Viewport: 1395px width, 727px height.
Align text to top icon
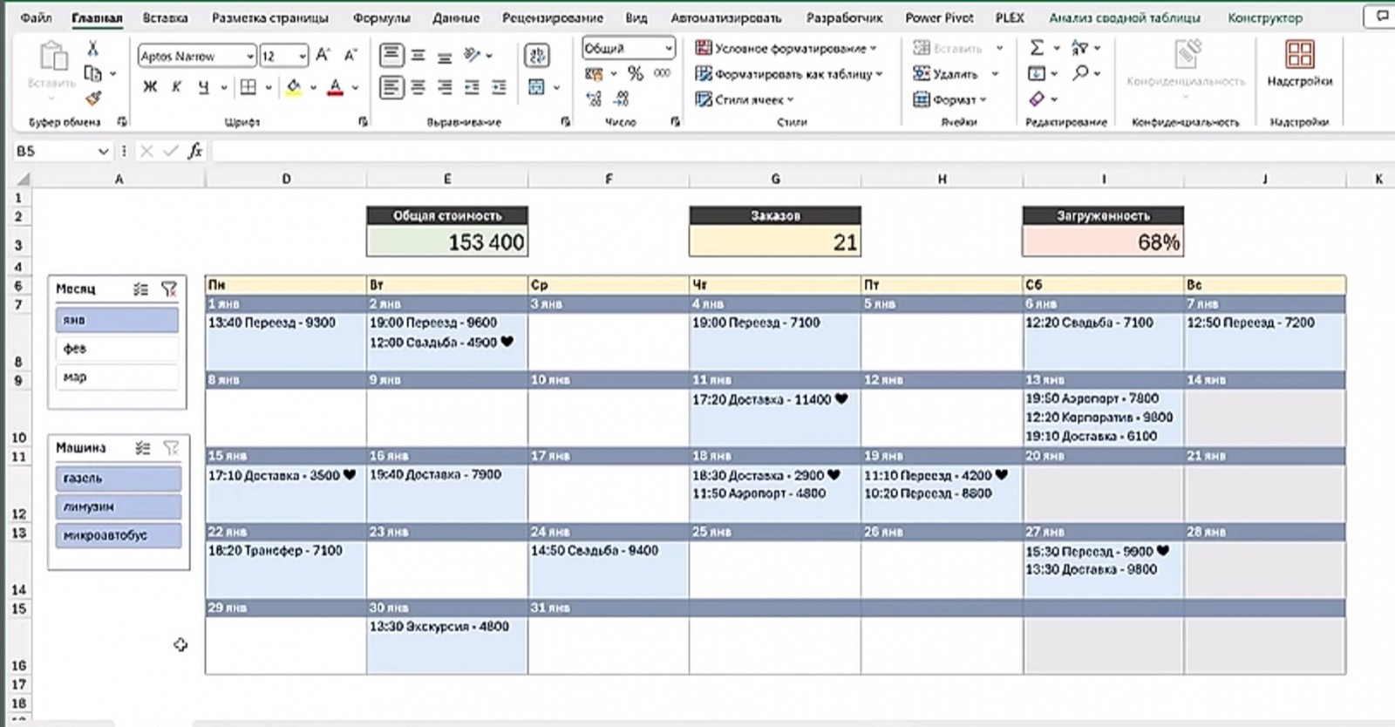[391, 55]
